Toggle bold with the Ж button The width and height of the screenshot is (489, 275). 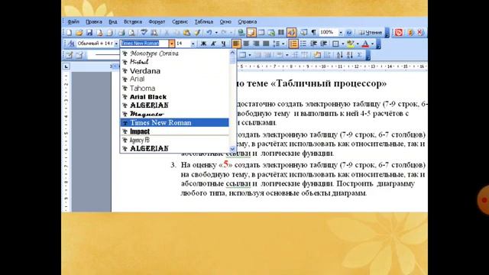coord(203,44)
